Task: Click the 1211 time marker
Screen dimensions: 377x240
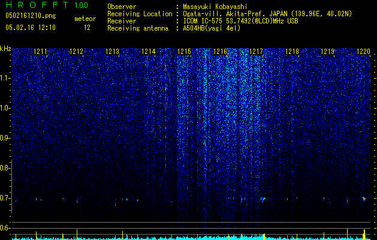Action: click(x=40, y=52)
